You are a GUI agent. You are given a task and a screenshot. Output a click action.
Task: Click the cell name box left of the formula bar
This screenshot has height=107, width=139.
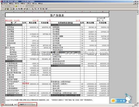(x=8, y=6)
